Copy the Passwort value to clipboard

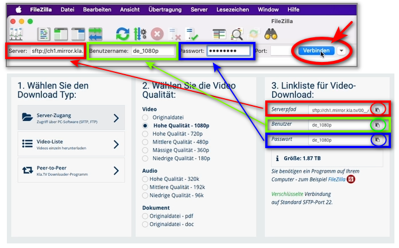coord(377,139)
